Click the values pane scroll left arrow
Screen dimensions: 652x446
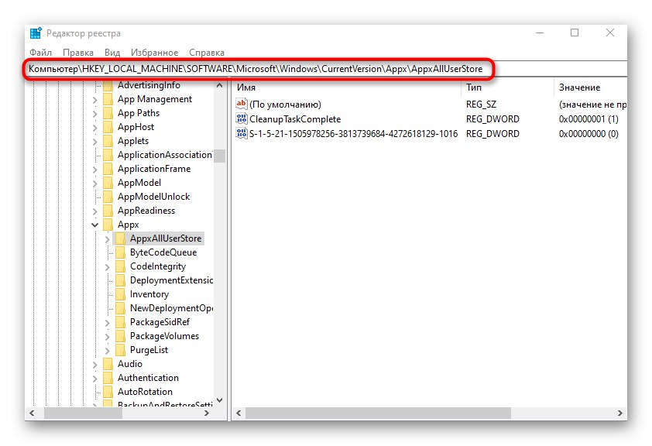coord(238,413)
